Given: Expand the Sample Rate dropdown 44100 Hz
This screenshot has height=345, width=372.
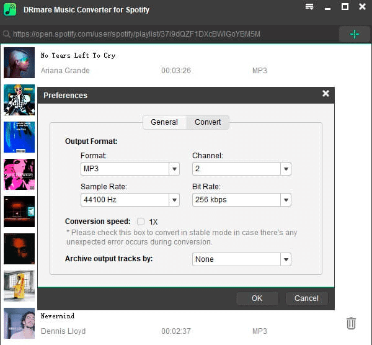Looking at the screenshot, I should (x=130, y=200).
